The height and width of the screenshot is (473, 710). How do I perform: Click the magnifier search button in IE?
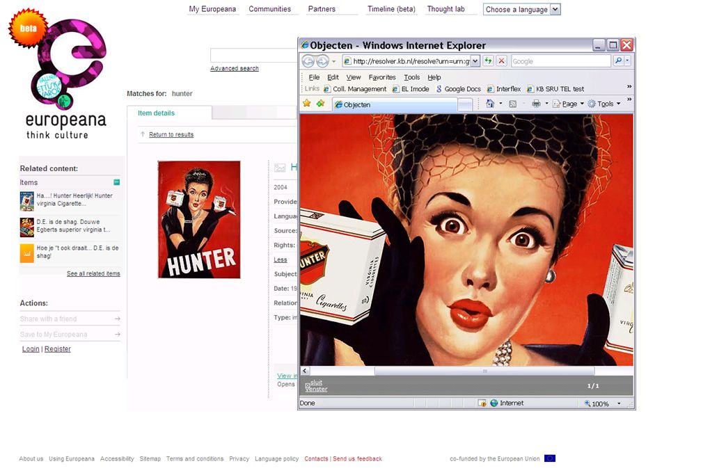(618, 61)
